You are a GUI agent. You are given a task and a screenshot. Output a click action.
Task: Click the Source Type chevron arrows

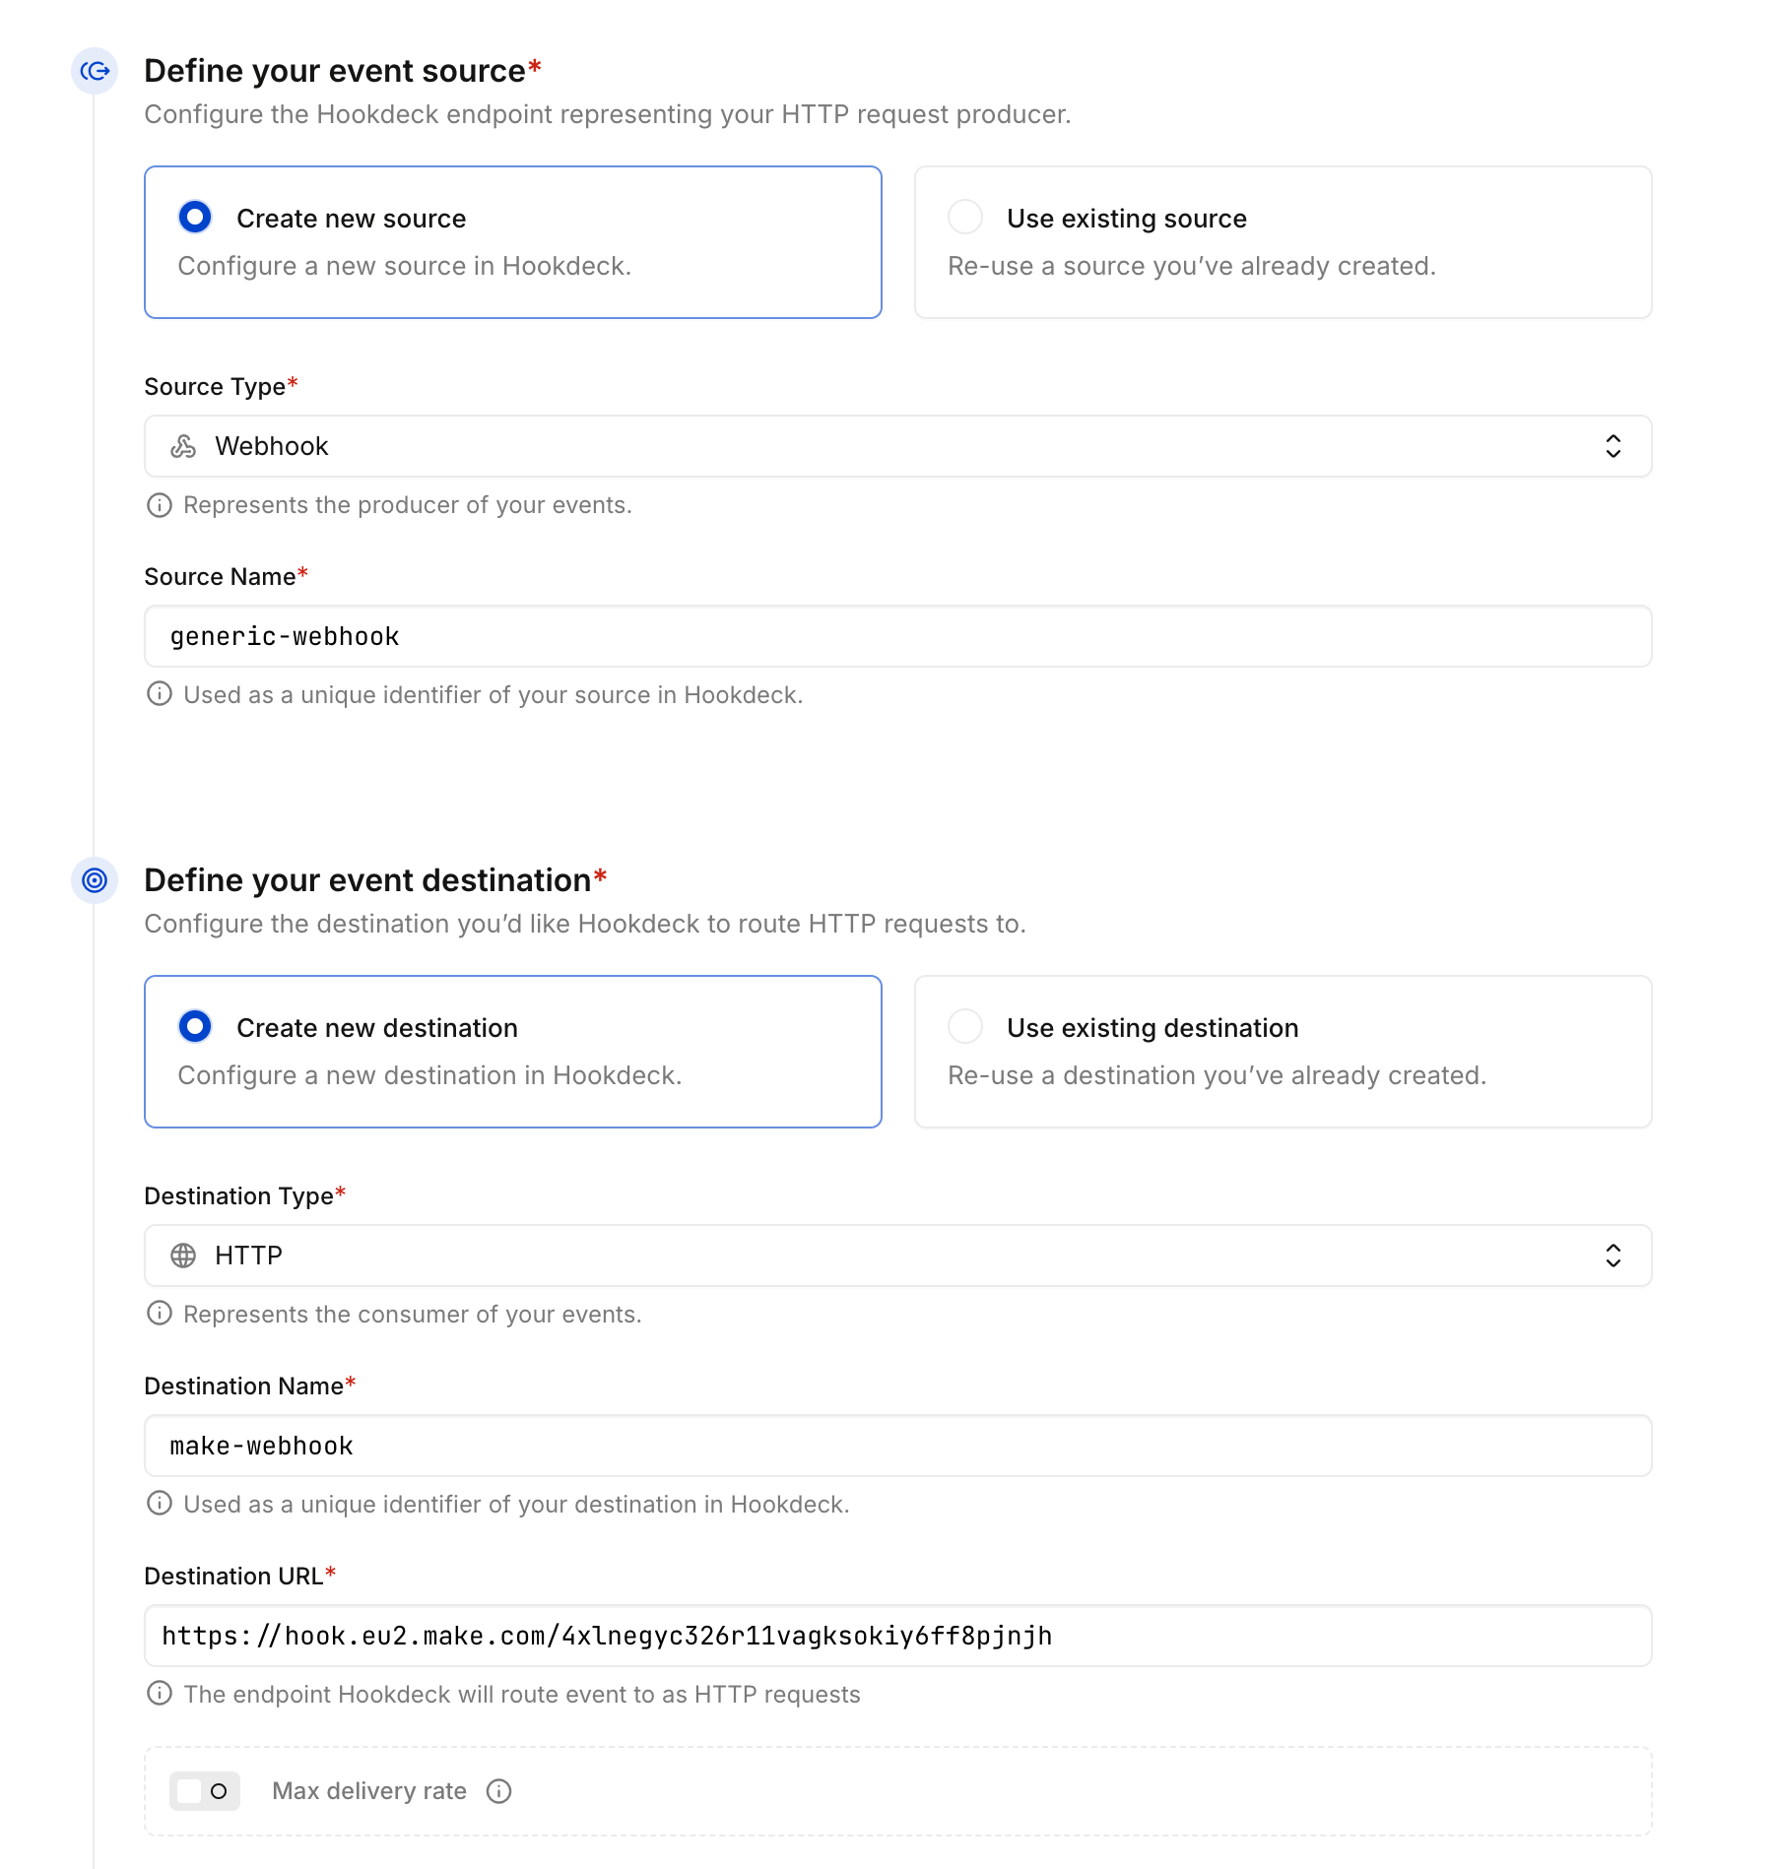[1612, 446]
